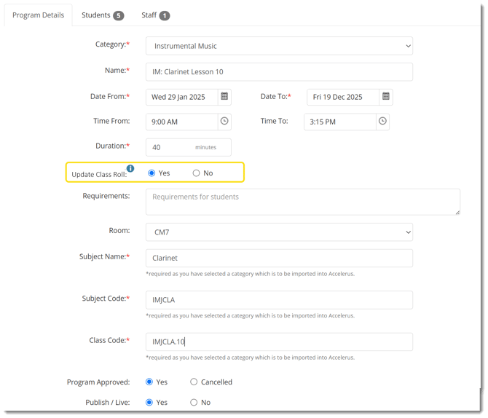The image size is (488, 418).
Task: Click the Name field with Clarinet Lesson 10
Action: (279, 71)
